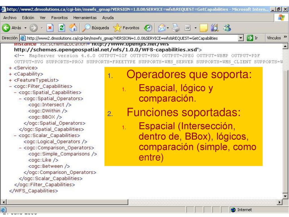Click IE icon in the title bar

pos(3,9)
